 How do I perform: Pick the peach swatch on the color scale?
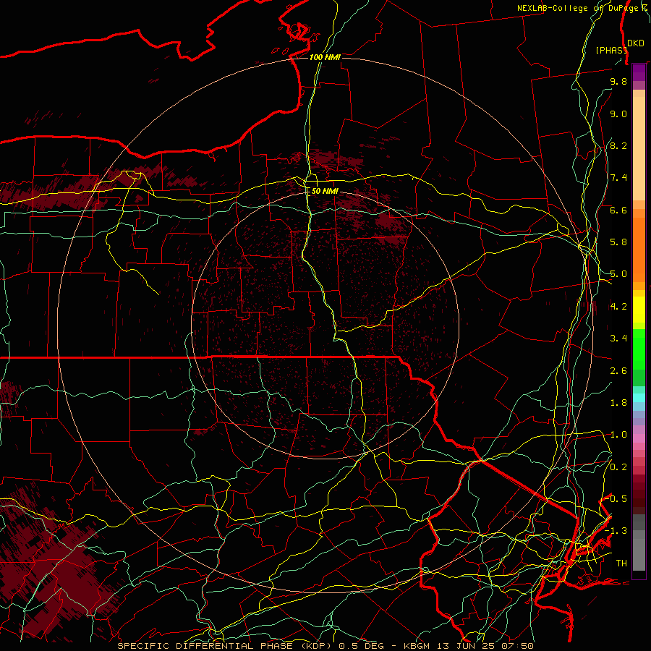click(639, 148)
